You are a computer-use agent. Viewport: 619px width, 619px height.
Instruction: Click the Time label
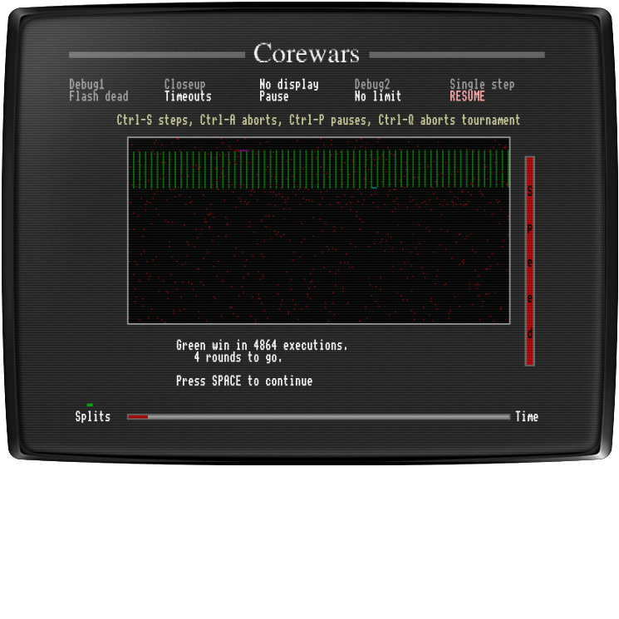point(527,416)
